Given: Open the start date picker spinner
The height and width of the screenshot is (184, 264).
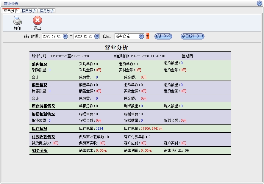Looking at the screenshot, I should pos(65,36).
